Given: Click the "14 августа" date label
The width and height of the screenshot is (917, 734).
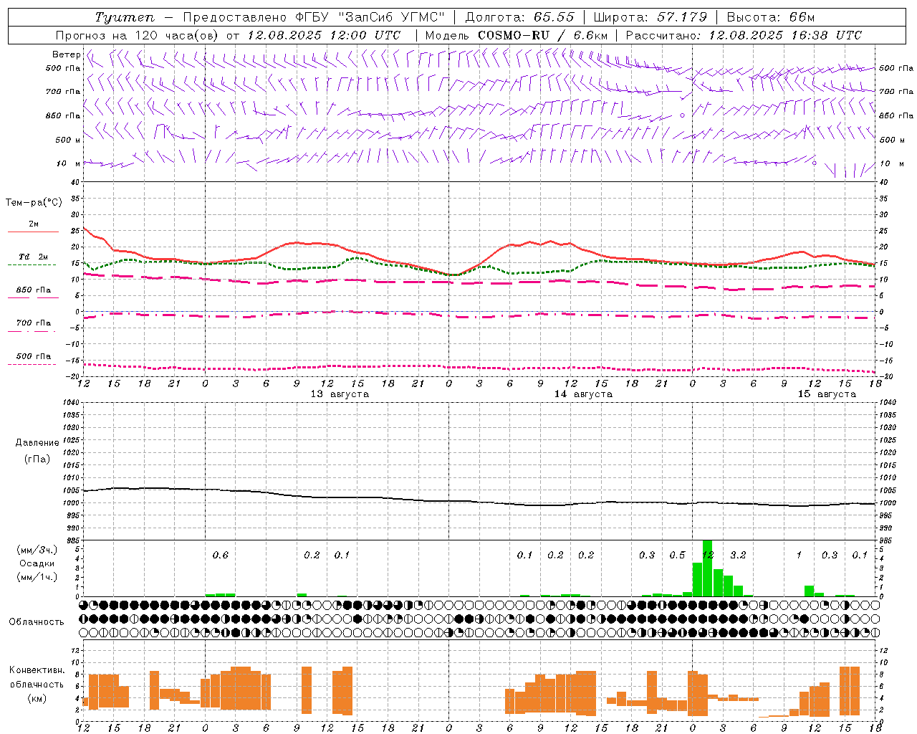Looking at the screenshot, I should (x=583, y=394).
